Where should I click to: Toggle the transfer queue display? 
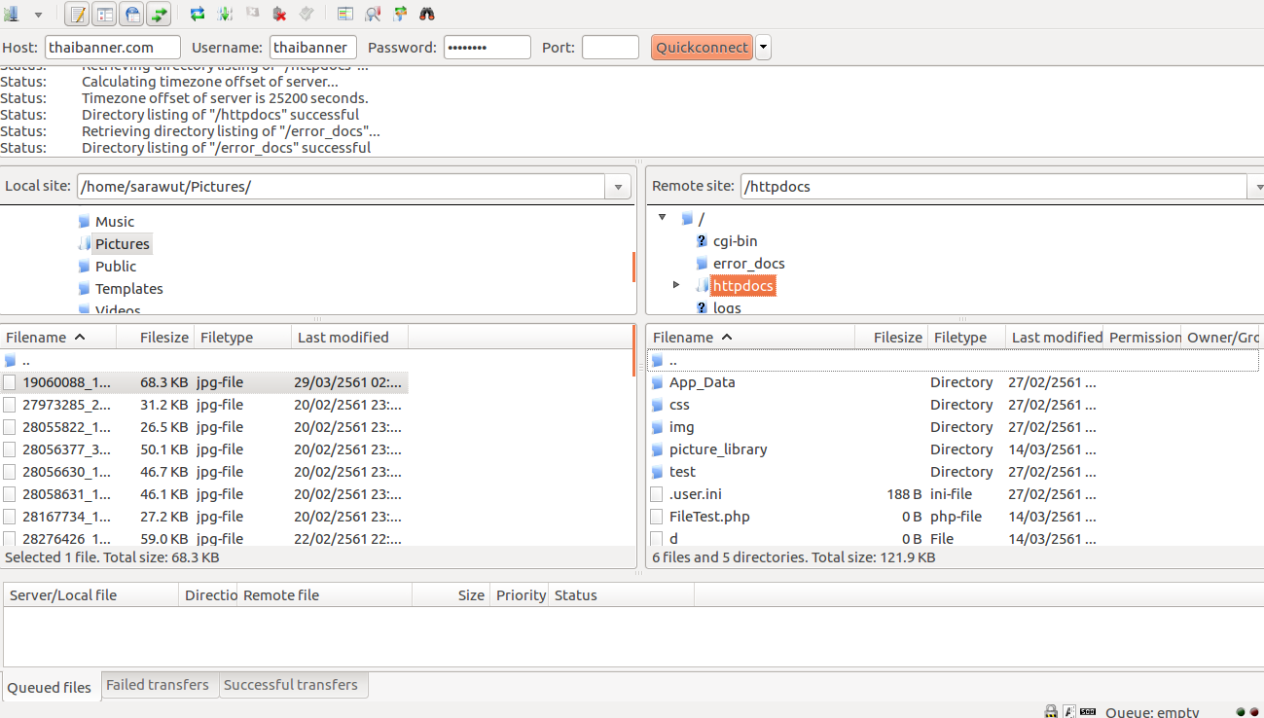click(159, 14)
